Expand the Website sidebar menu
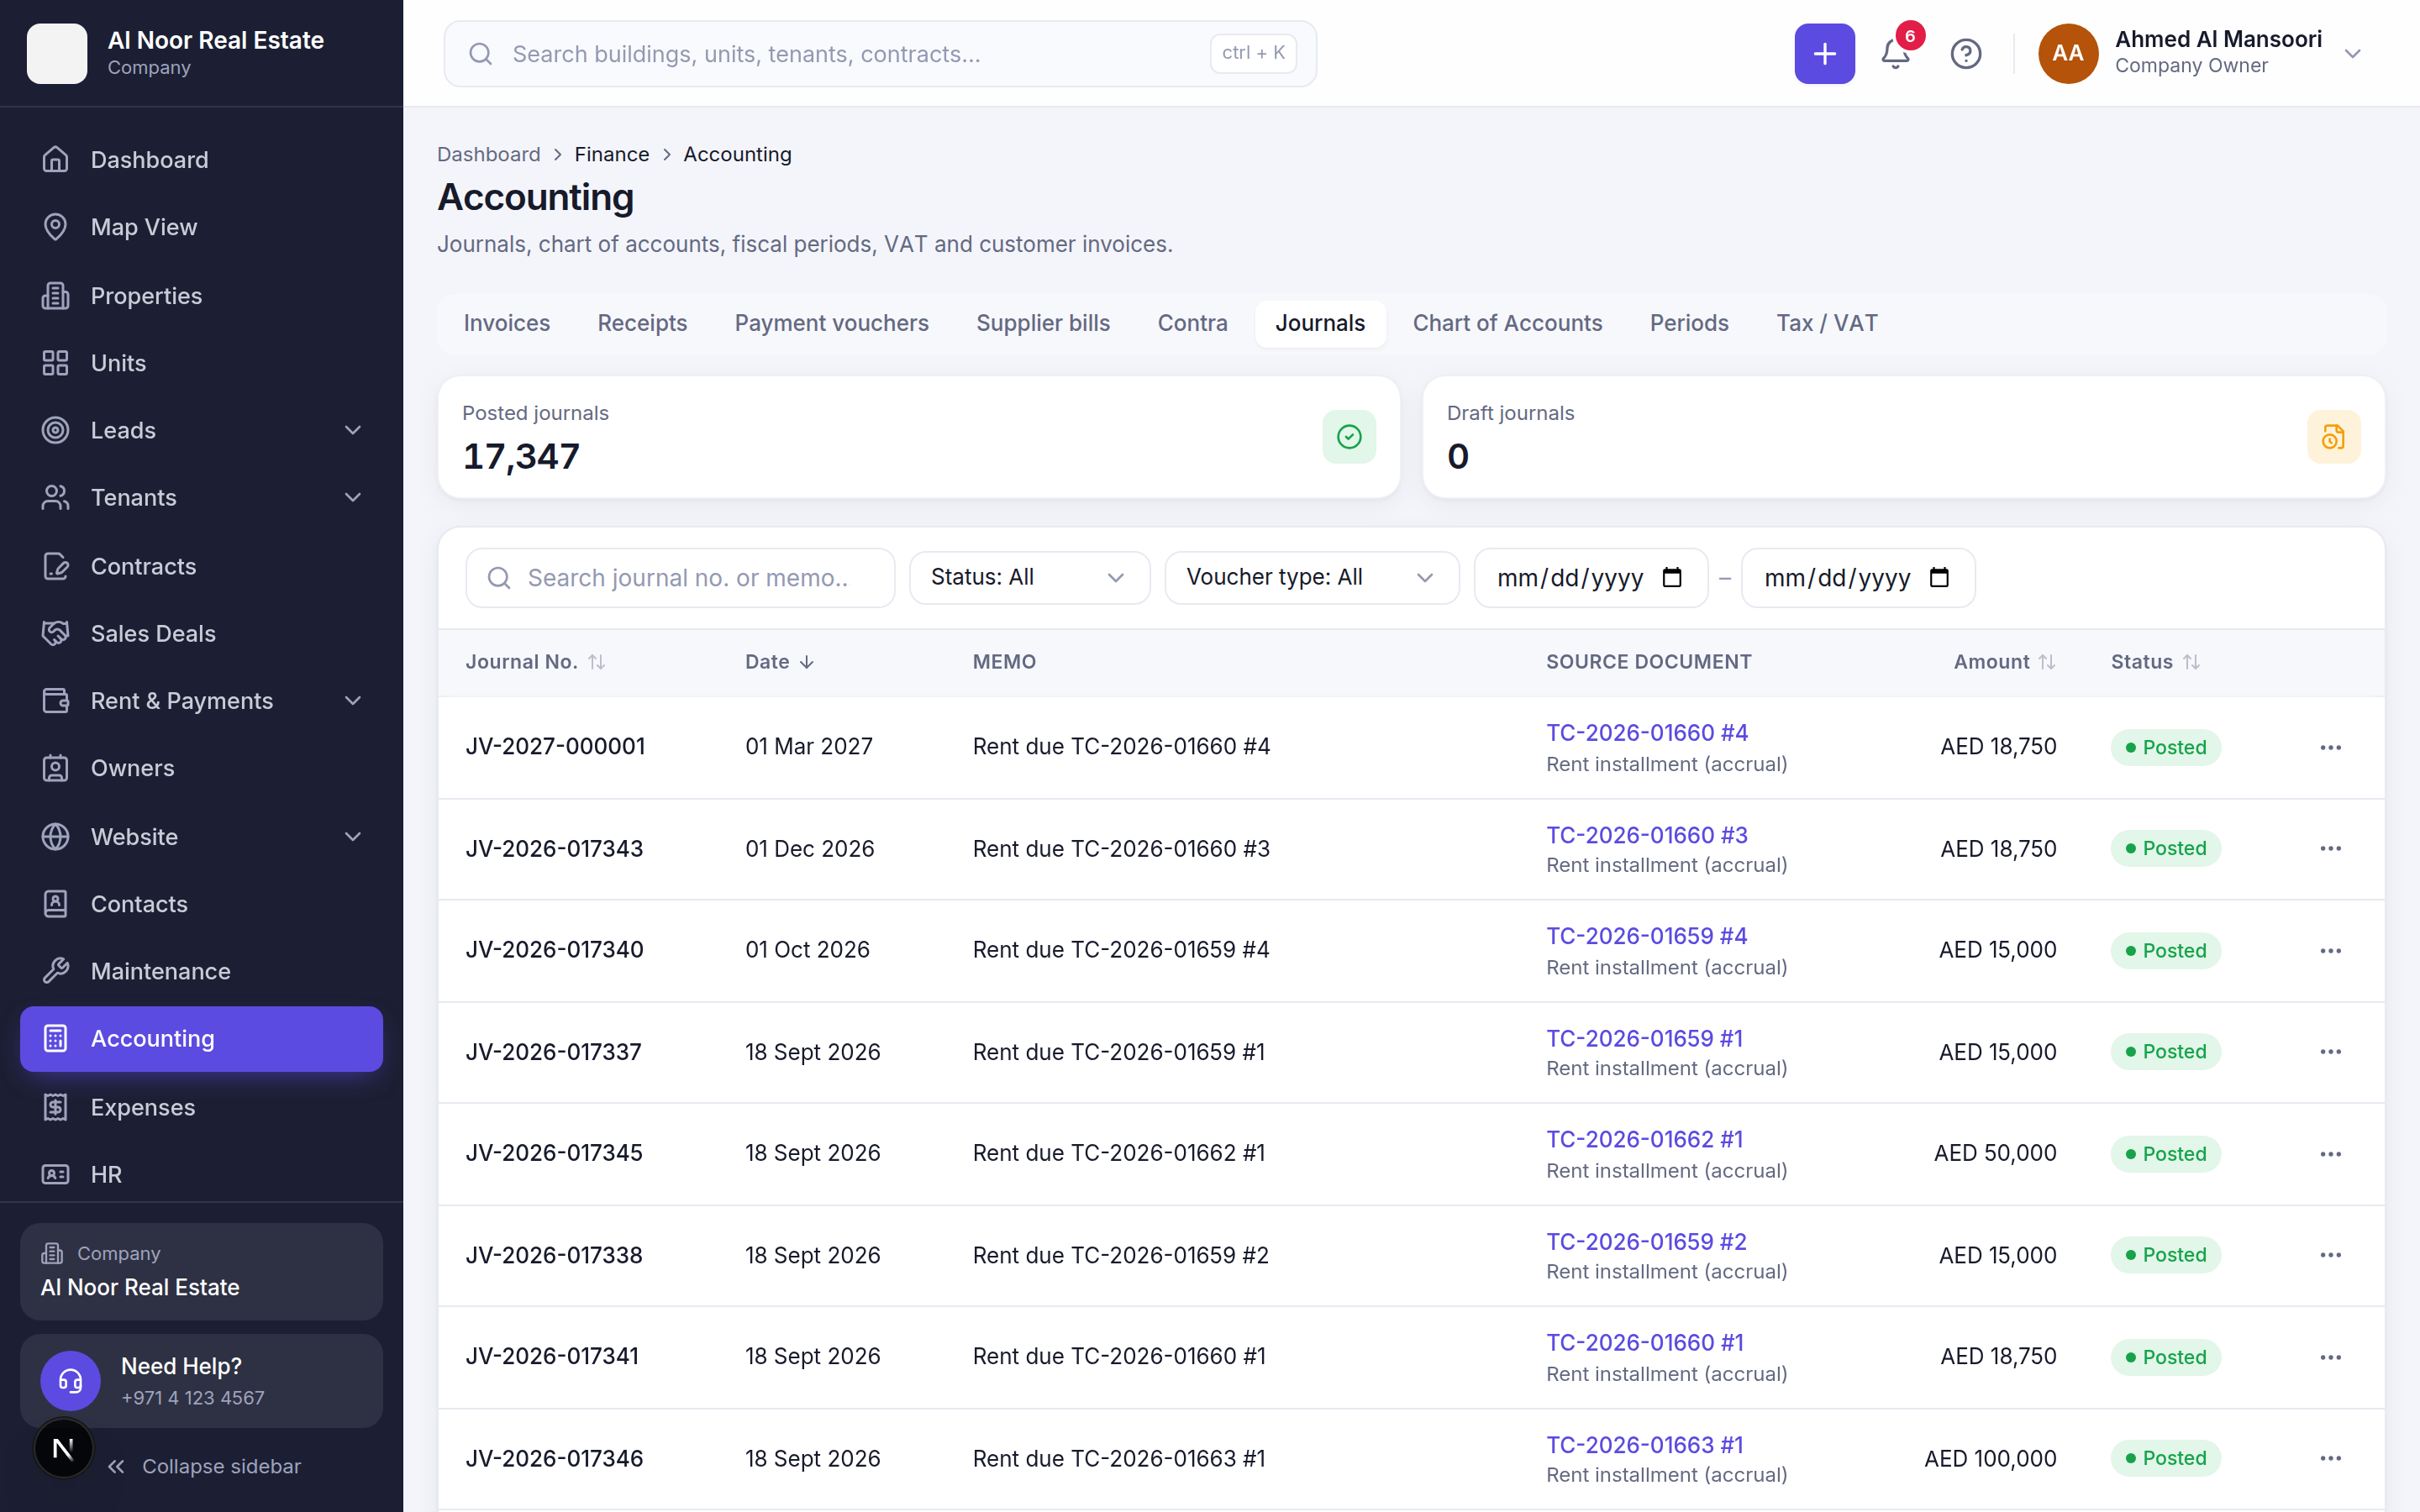 [x=201, y=836]
